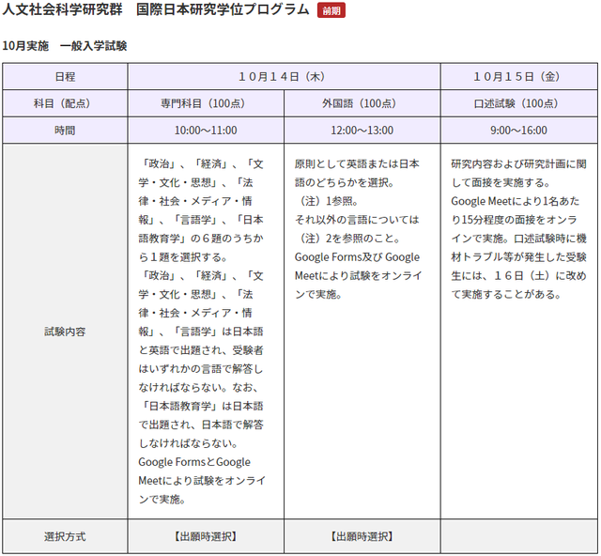Click the line 語教育学」の6題のうちか
This screenshot has height=556, width=601.
[201, 239]
